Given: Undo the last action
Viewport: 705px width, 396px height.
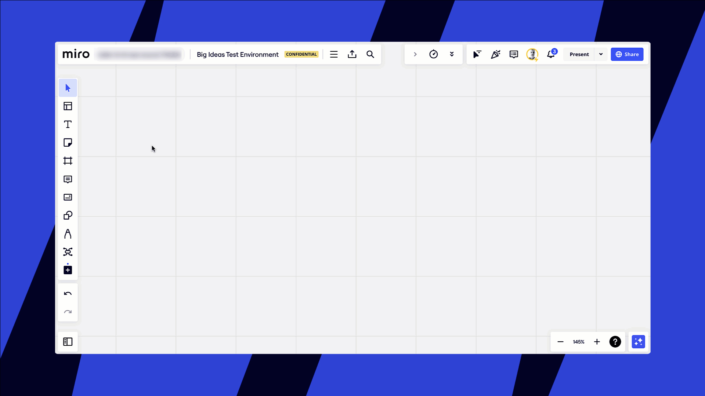Looking at the screenshot, I should (x=68, y=293).
